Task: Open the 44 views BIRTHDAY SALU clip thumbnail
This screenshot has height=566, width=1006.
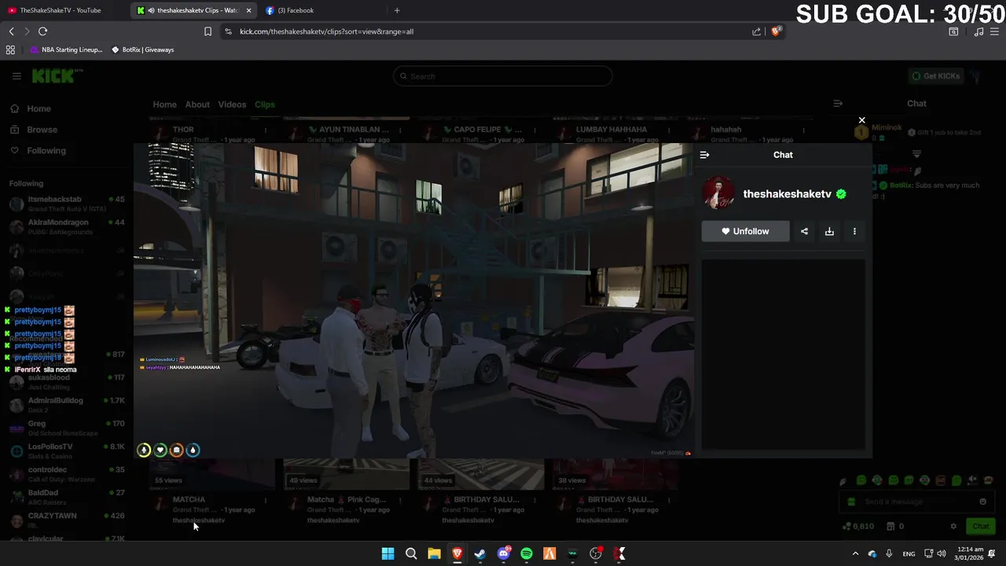Action: [481, 473]
